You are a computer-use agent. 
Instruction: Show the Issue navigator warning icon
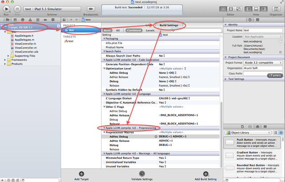30,20
